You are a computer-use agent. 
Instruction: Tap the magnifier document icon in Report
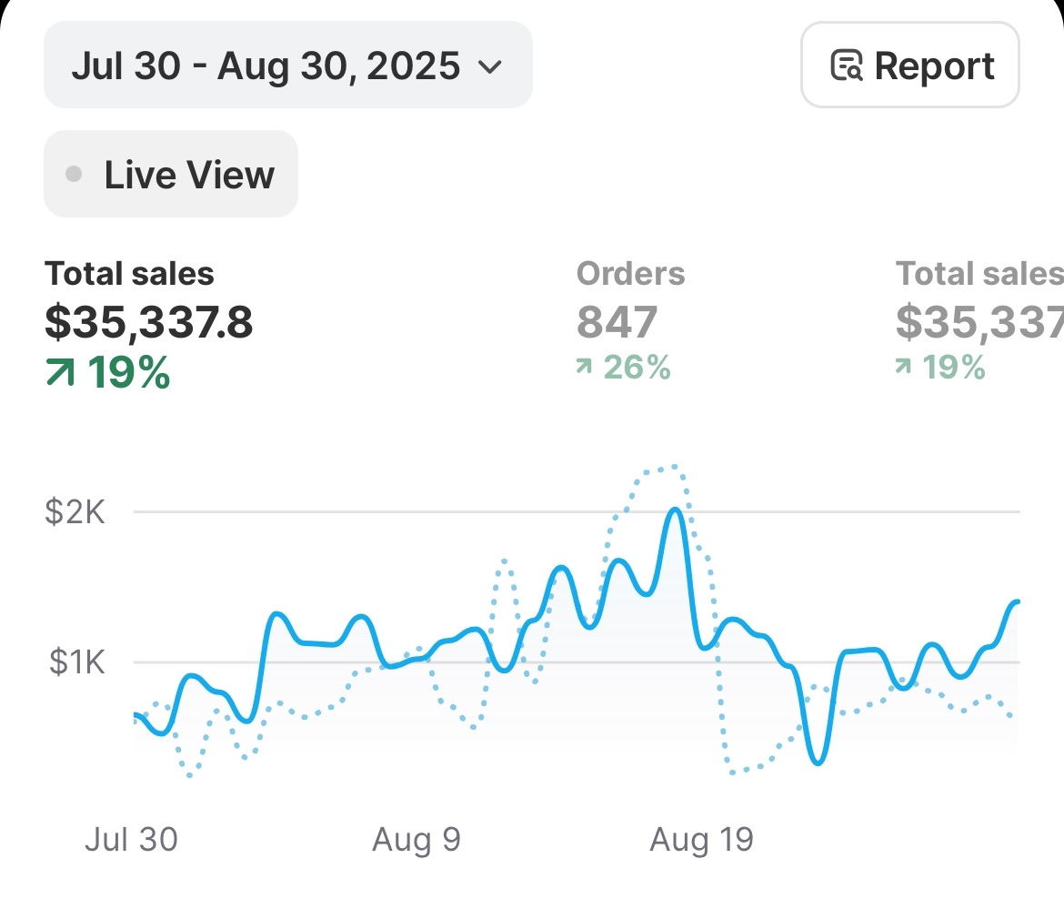click(847, 66)
